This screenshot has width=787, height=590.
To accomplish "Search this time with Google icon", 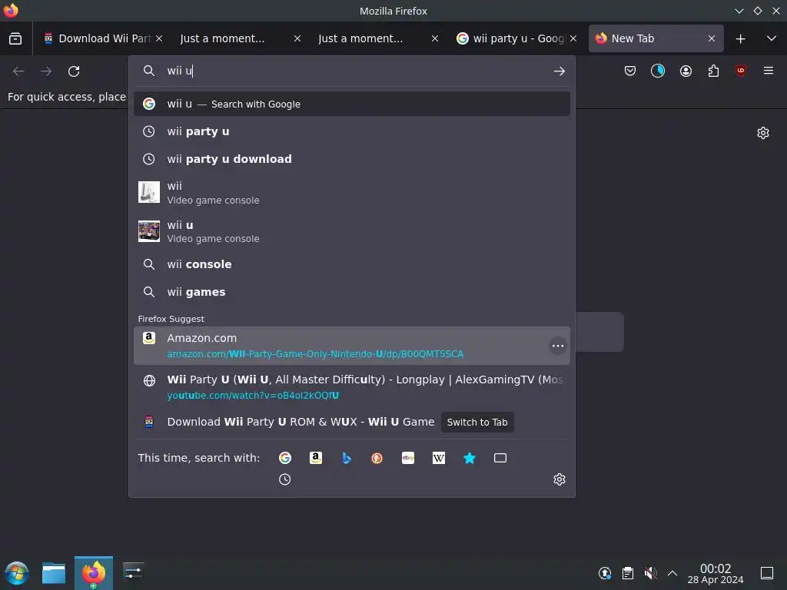I will pos(285,458).
